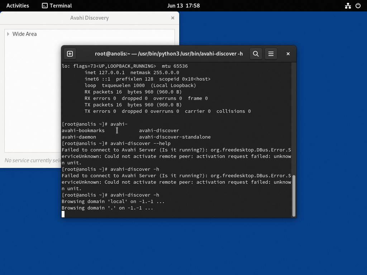Close the Avahi Discovery window
The image size is (367, 275).
(x=173, y=18)
